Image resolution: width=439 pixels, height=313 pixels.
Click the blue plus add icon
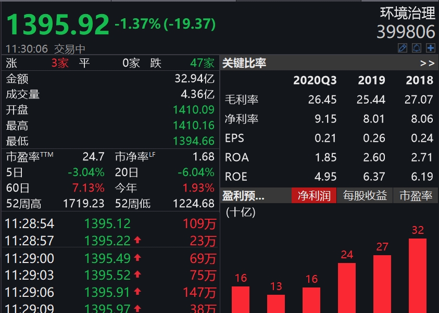coord(431,48)
